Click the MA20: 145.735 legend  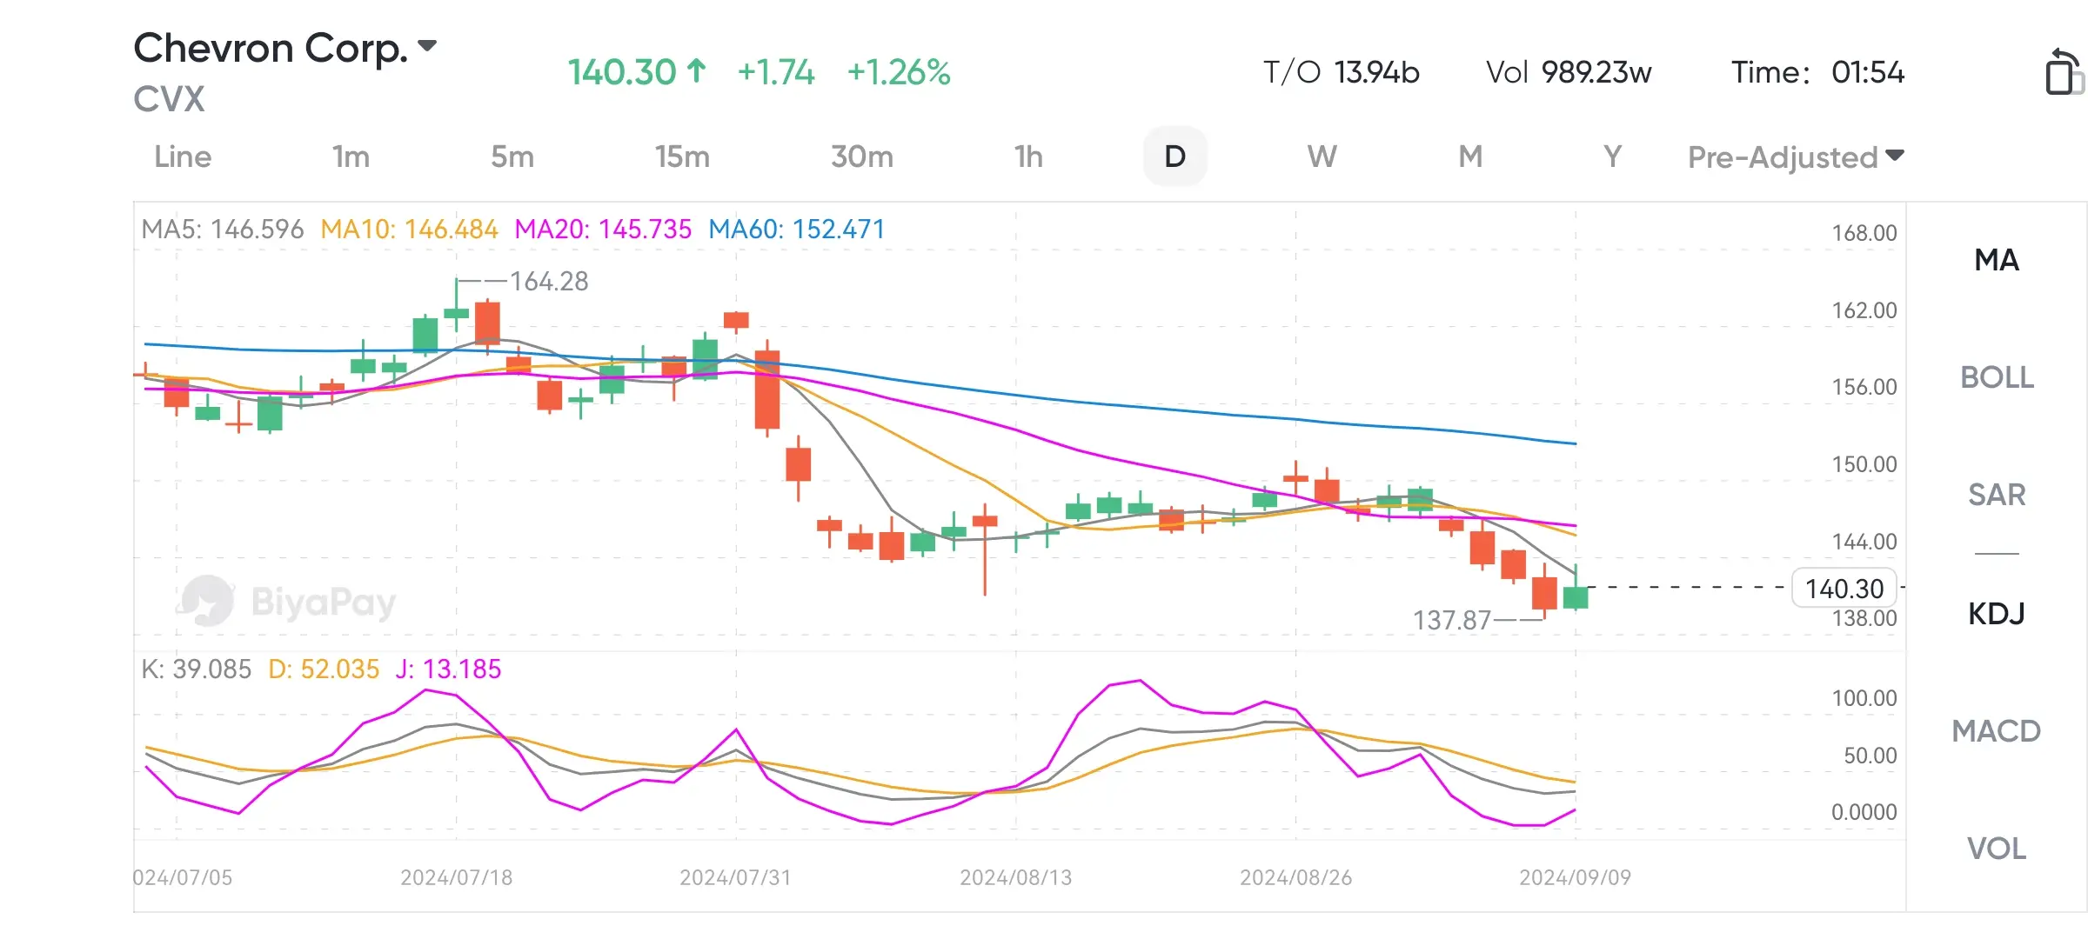(x=603, y=230)
